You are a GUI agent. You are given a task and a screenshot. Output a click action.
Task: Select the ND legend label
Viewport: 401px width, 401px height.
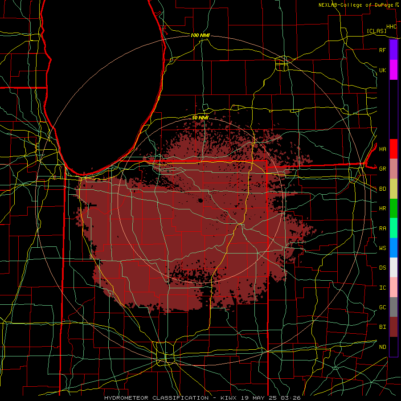(x=382, y=347)
